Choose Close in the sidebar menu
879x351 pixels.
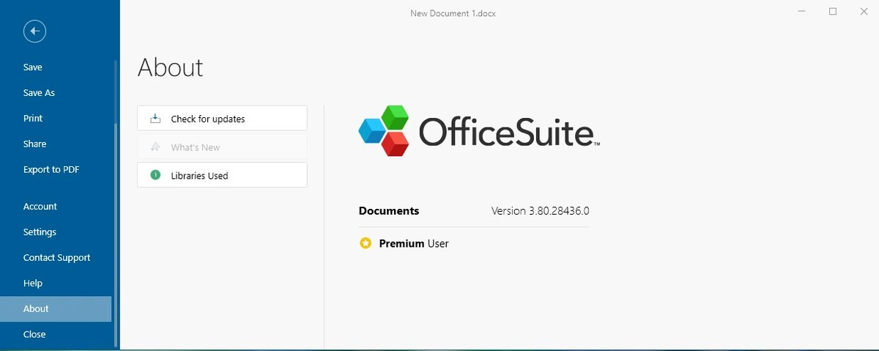(x=56, y=334)
